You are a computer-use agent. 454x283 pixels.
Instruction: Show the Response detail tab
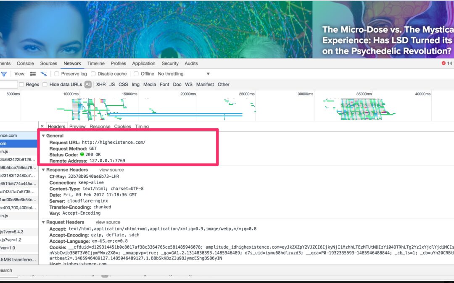(x=100, y=127)
